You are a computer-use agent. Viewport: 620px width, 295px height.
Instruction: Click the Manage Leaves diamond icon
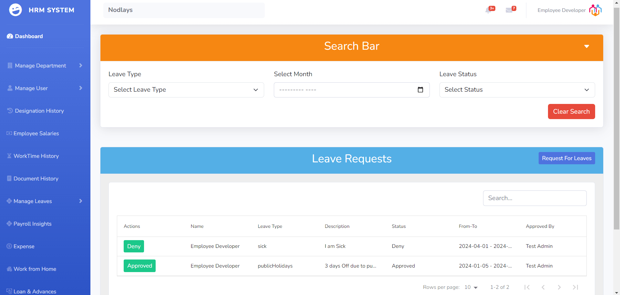tap(9, 201)
